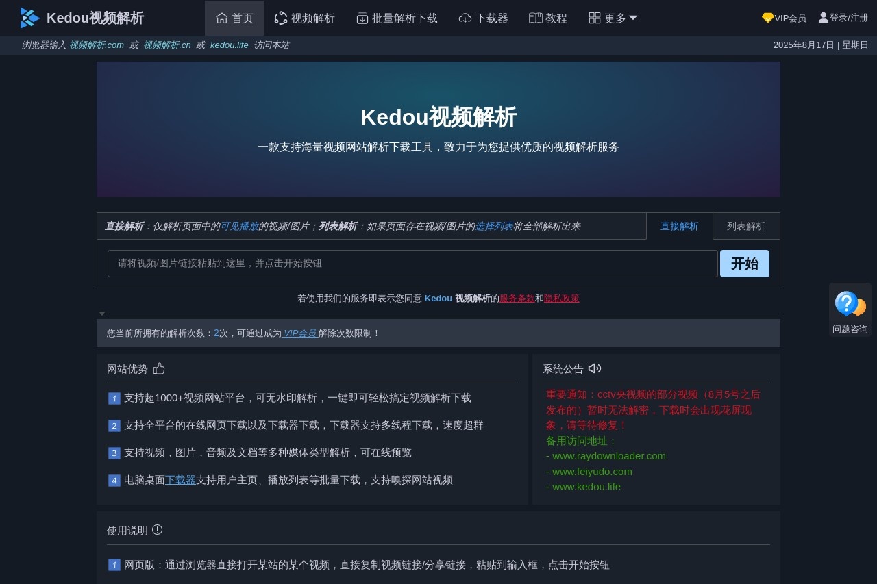Open the 更多 dropdown menu
This screenshot has width=877, height=584.
tap(612, 18)
